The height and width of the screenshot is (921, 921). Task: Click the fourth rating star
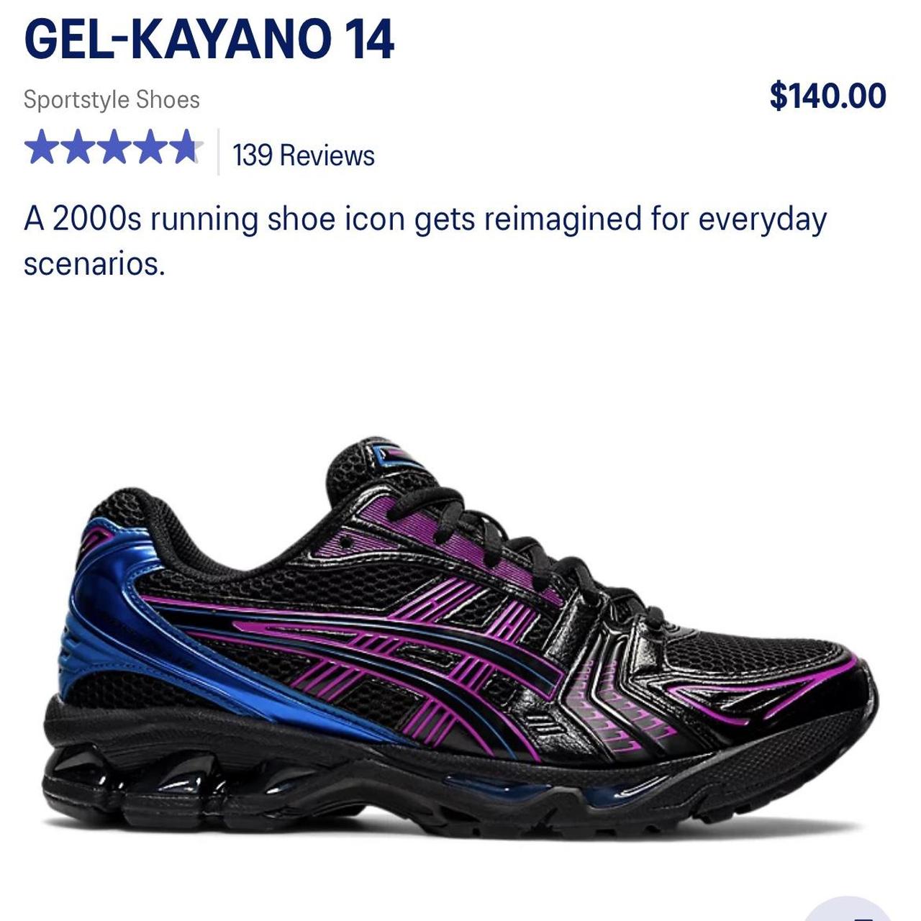(150, 147)
